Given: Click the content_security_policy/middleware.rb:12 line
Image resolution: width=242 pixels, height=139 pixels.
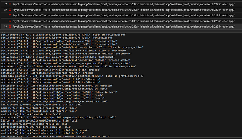Looking at the screenshot, I should 40,121.
